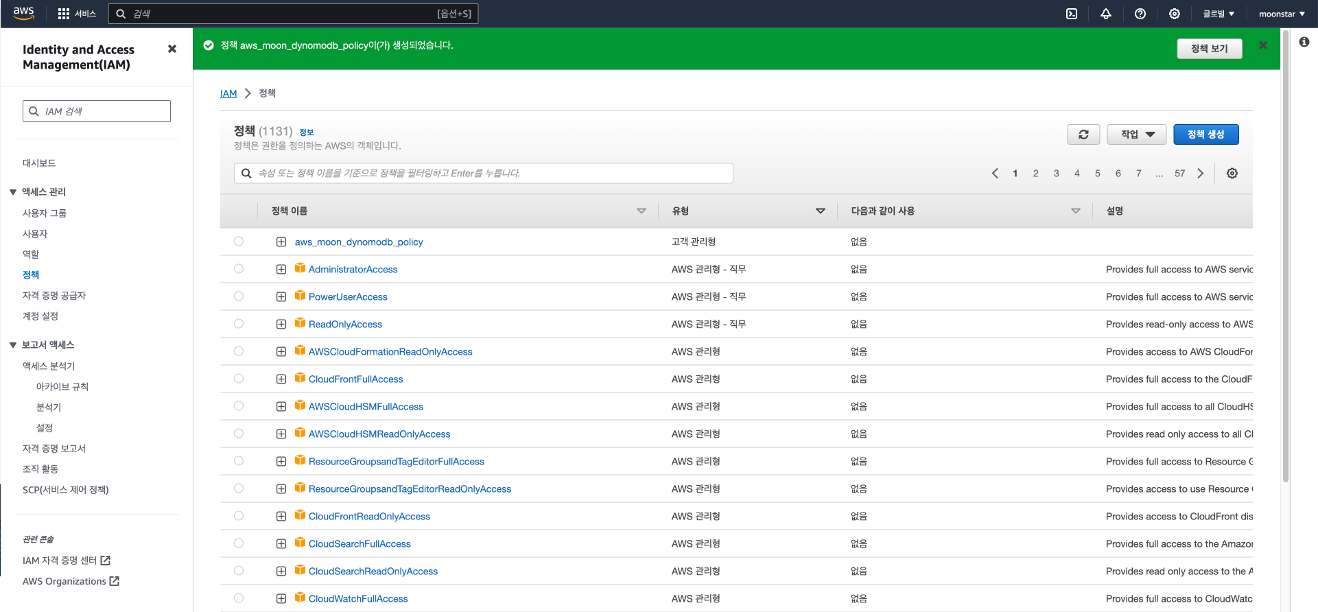
Task: Open the 유형 column filter arrow
Action: point(821,211)
